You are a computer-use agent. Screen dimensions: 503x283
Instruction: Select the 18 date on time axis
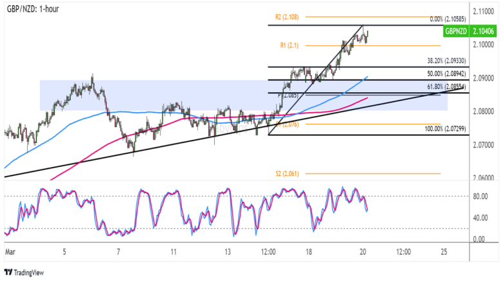(310, 251)
